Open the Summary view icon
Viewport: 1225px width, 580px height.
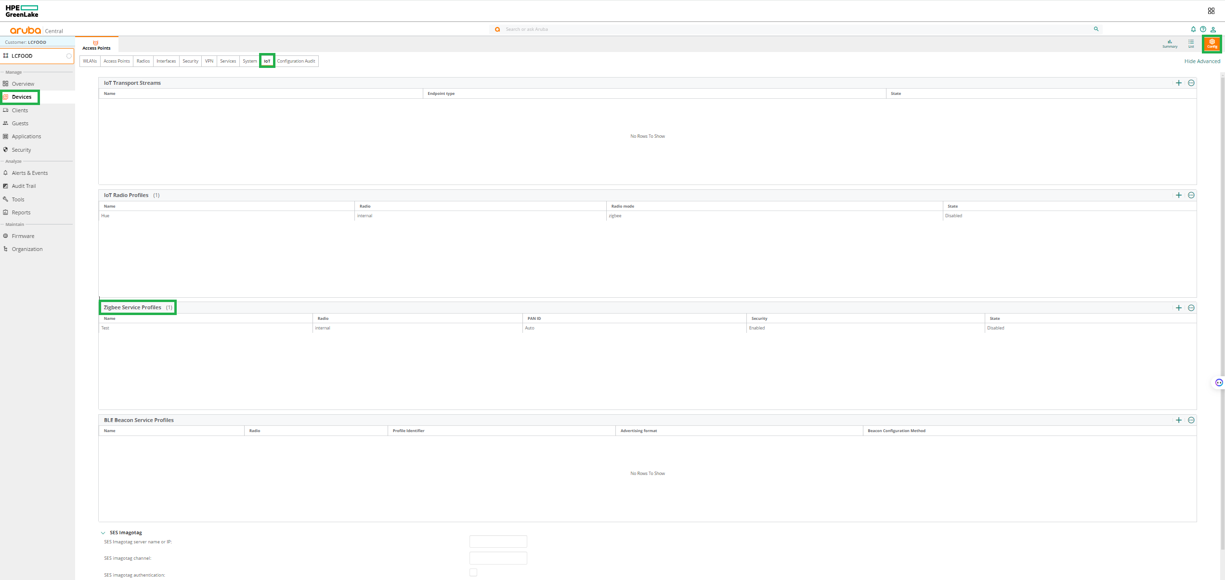[x=1170, y=43]
